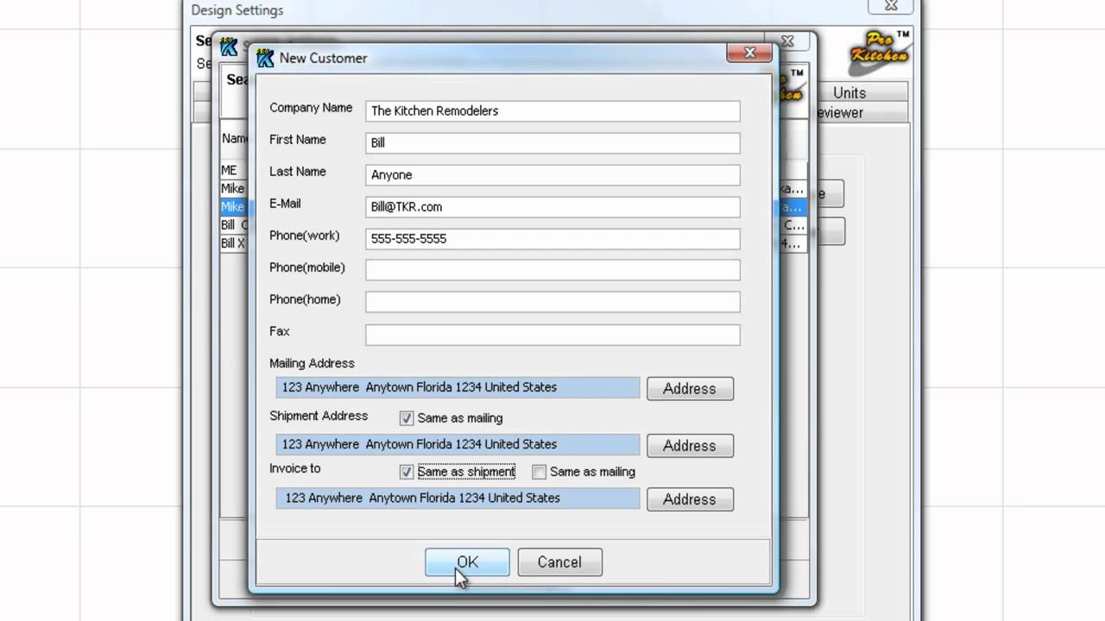Viewport: 1105px width, 621px height.
Task: Focus the Fax field
Action: [x=552, y=335]
